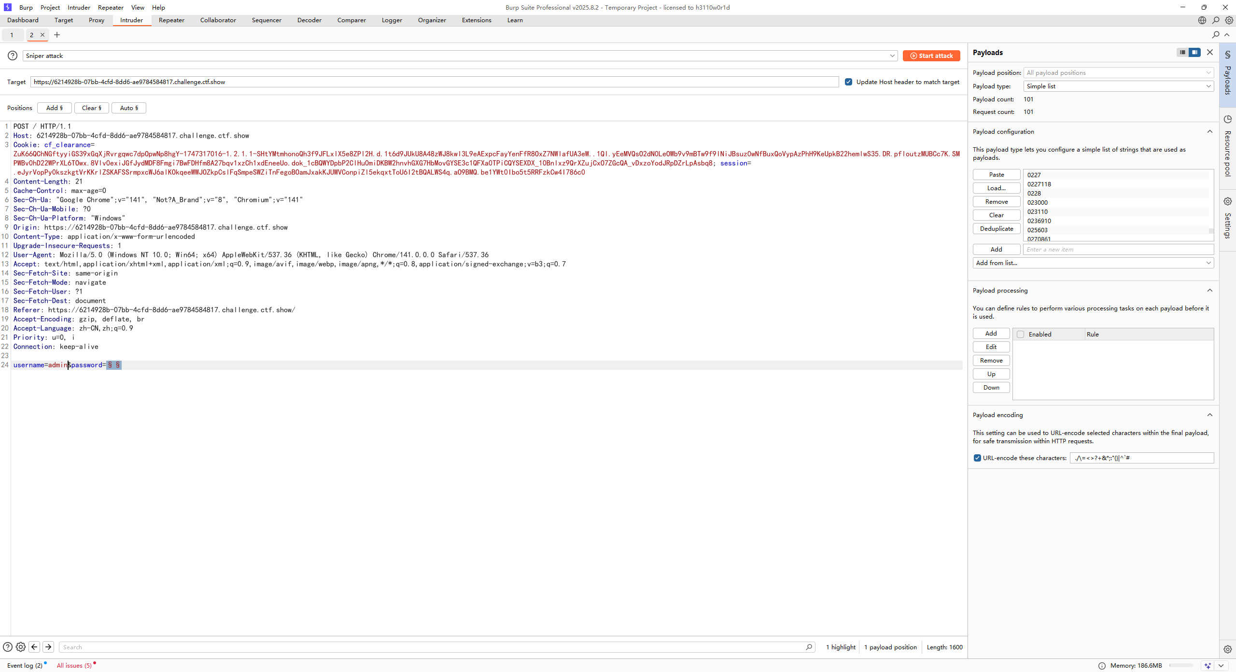This screenshot has width=1236, height=672.
Task: Close the Payloads panel
Action: click(1209, 52)
